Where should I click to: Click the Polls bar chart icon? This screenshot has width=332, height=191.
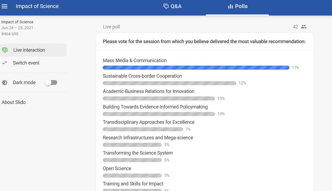click(231, 6)
